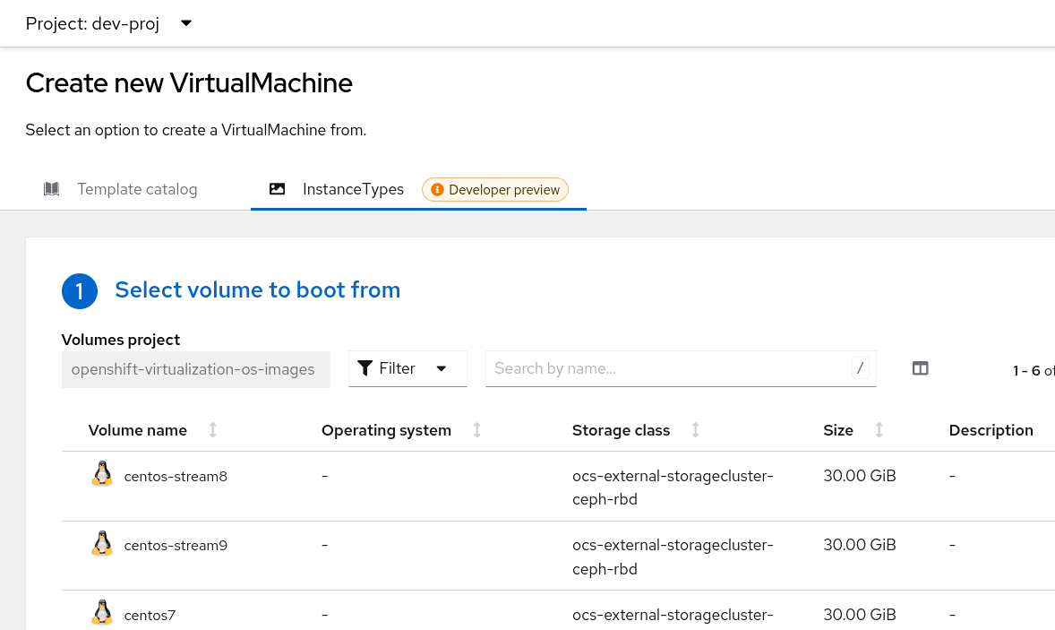
Task: Open the manage columns icon
Action: click(x=920, y=367)
